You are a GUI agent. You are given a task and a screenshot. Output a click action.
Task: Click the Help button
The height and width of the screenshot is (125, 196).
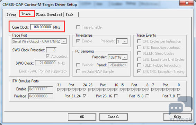(177, 117)
